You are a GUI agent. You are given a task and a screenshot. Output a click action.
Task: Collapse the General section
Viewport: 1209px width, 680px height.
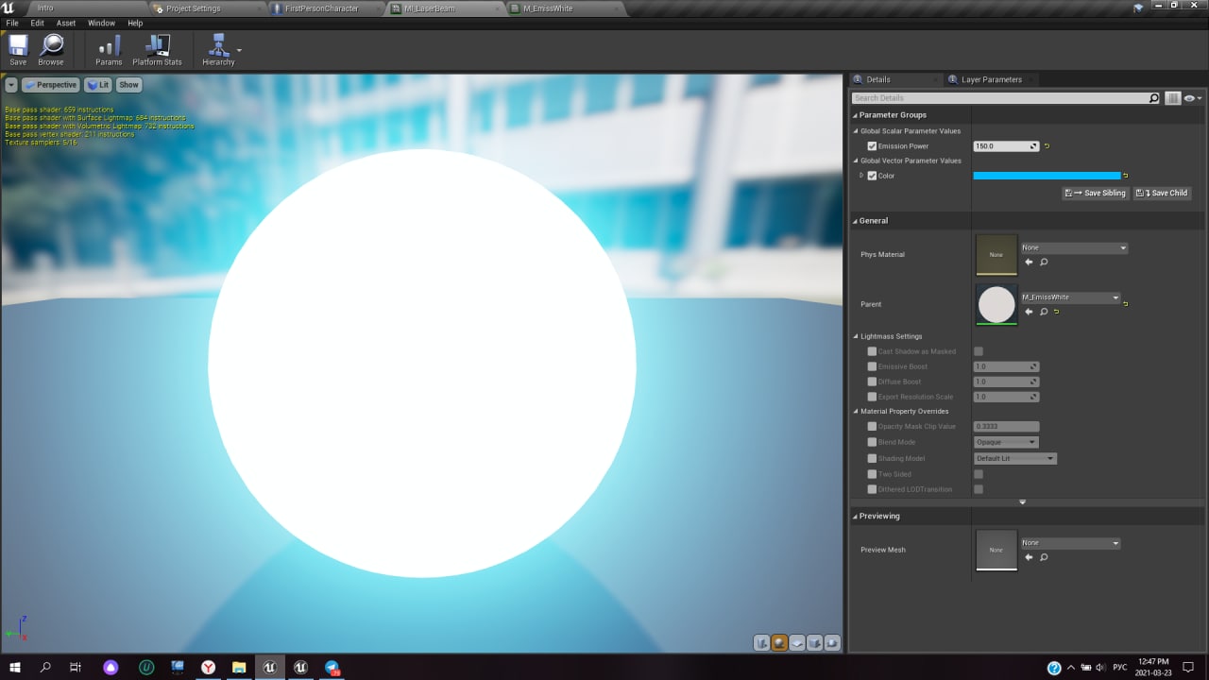tap(855, 221)
